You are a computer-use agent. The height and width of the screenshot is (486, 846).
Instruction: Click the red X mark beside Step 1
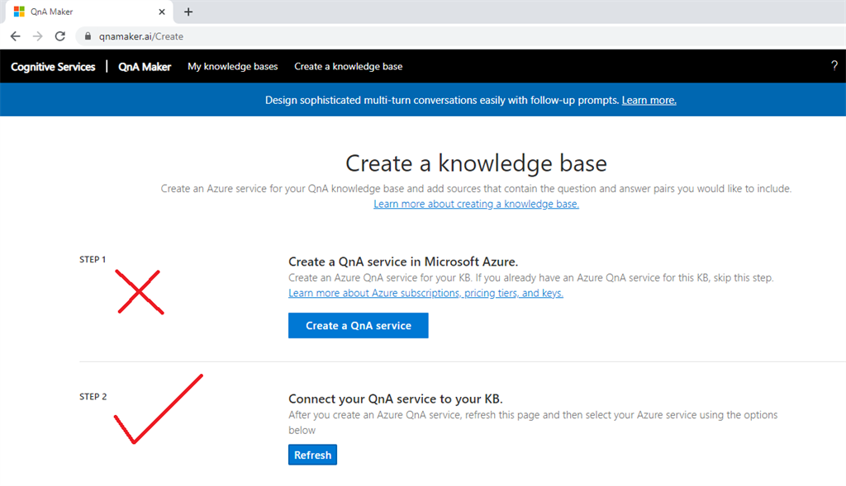(139, 291)
